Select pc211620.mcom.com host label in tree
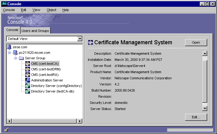Viewport: 217px width, 134px height. 34,53
